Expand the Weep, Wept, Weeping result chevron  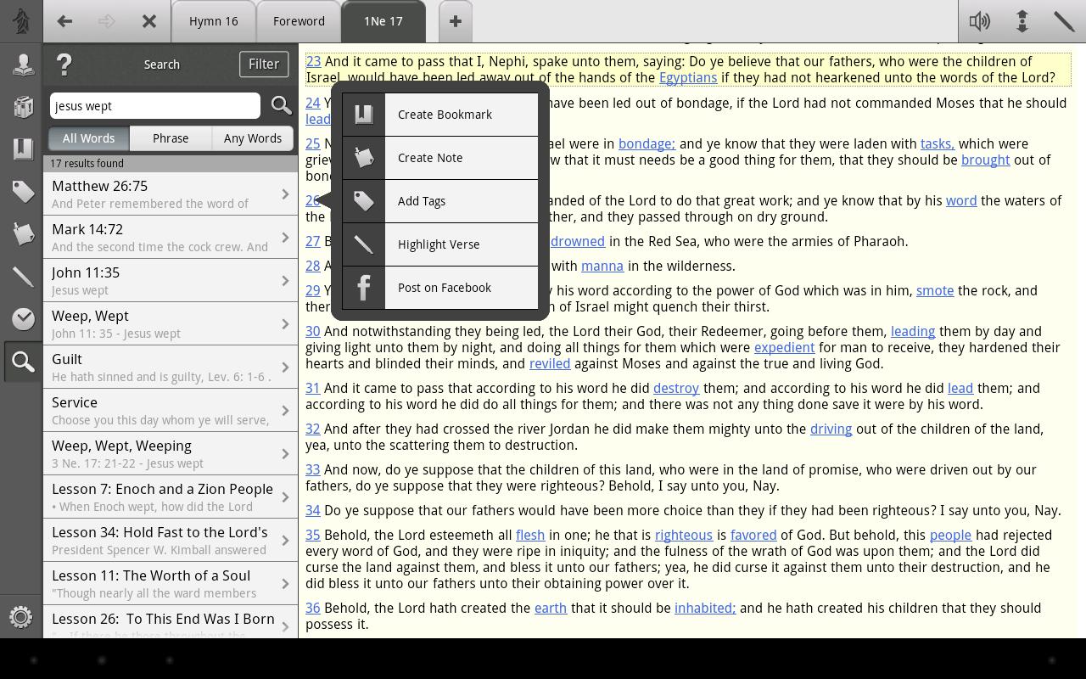coord(286,454)
